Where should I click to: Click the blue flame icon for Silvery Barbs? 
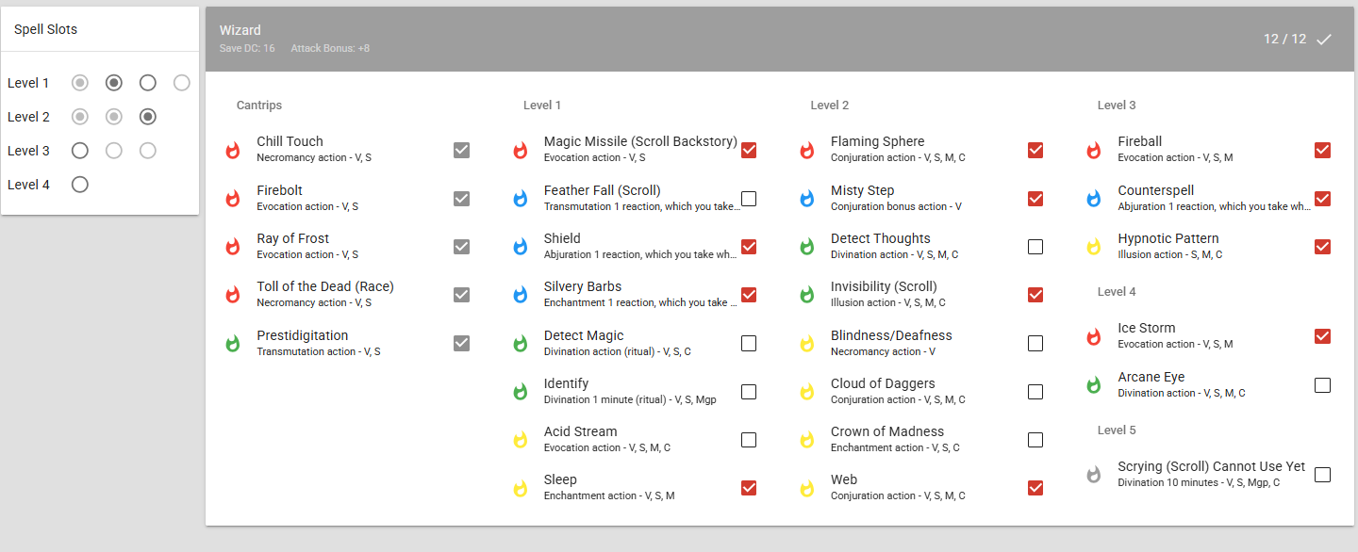pyautogui.click(x=521, y=295)
